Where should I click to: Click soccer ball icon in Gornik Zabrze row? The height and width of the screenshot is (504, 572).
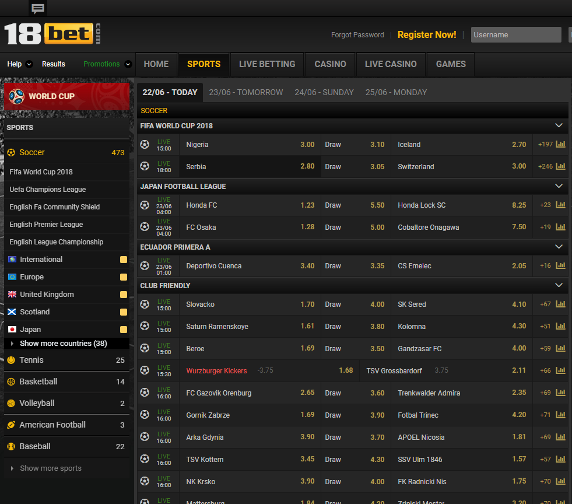coord(145,415)
